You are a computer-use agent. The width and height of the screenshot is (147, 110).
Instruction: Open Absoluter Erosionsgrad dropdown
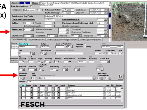click(x=106, y=26)
